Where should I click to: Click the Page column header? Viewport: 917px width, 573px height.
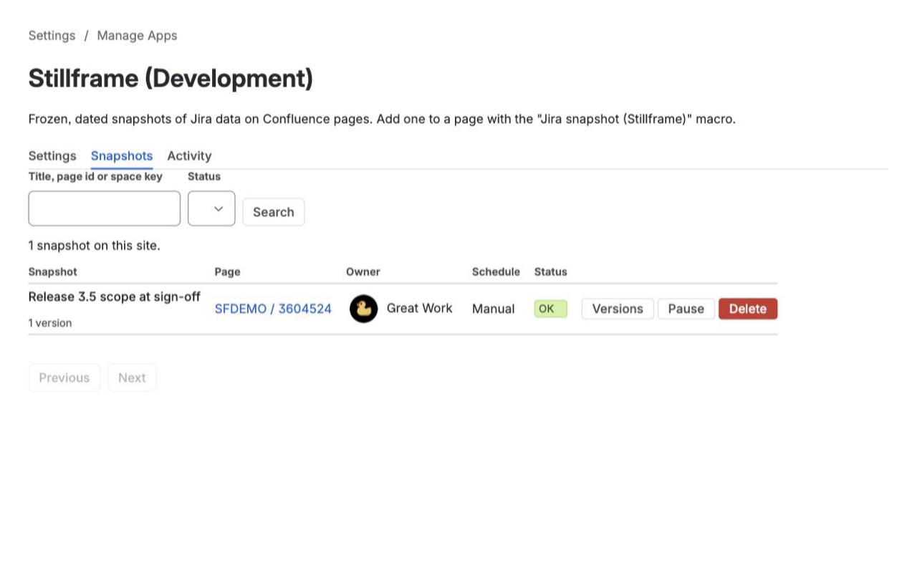[x=228, y=271]
